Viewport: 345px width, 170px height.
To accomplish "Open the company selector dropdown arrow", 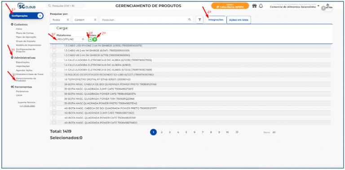I will [x=318, y=6].
